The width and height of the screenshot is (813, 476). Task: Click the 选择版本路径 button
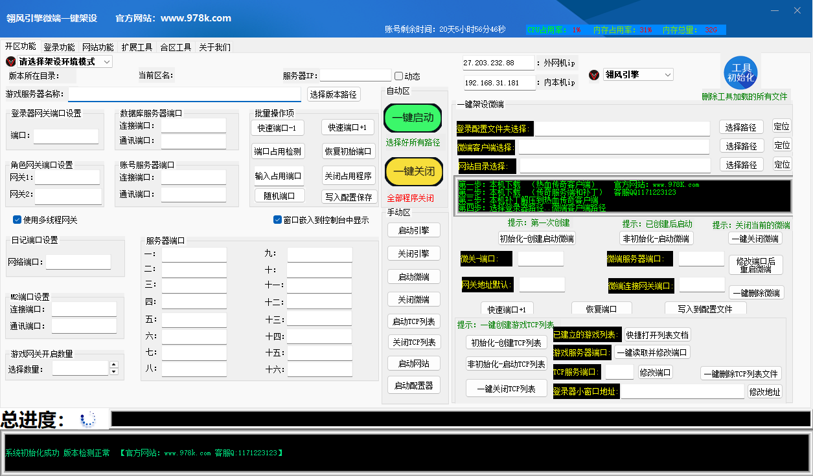334,94
